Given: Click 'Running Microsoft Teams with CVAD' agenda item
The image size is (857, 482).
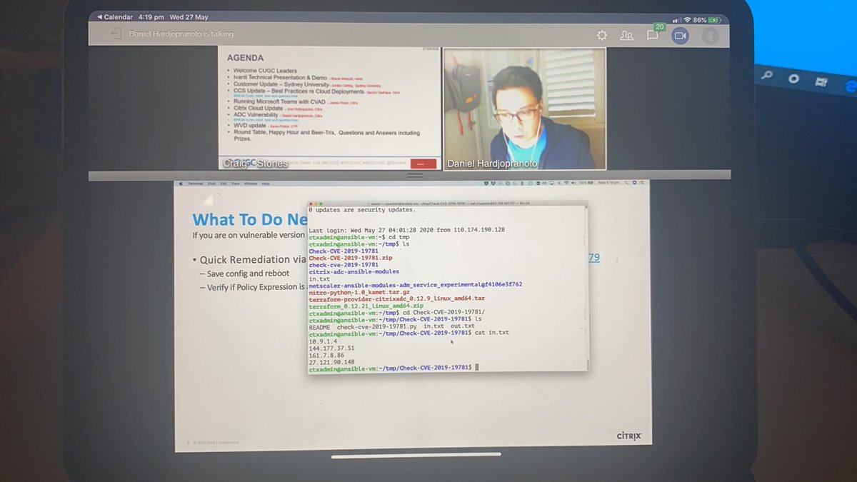Looking at the screenshot, I should pyautogui.click(x=280, y=102).
